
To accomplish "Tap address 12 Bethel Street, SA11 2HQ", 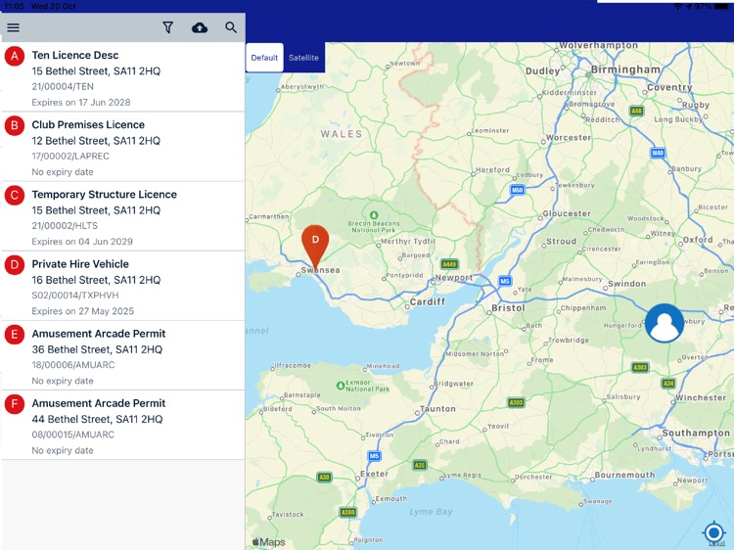I will point(96,141).
